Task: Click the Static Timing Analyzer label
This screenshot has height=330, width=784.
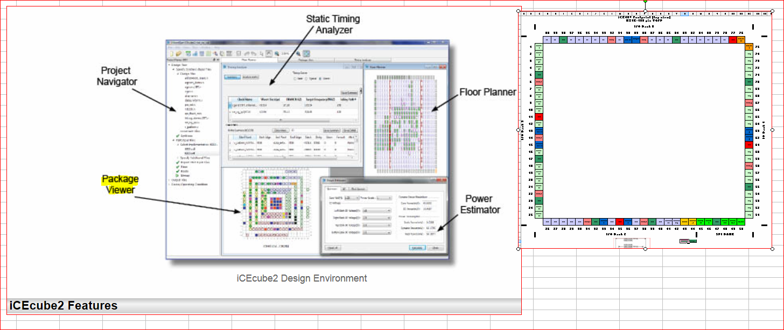Action: pyautogui.click(x=333, y=24)
